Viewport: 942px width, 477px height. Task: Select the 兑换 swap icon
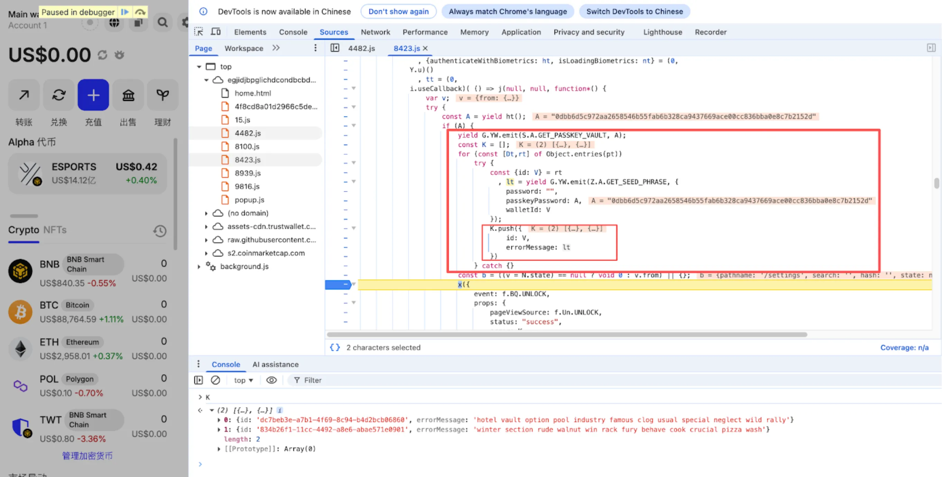[x=58, y=95]
